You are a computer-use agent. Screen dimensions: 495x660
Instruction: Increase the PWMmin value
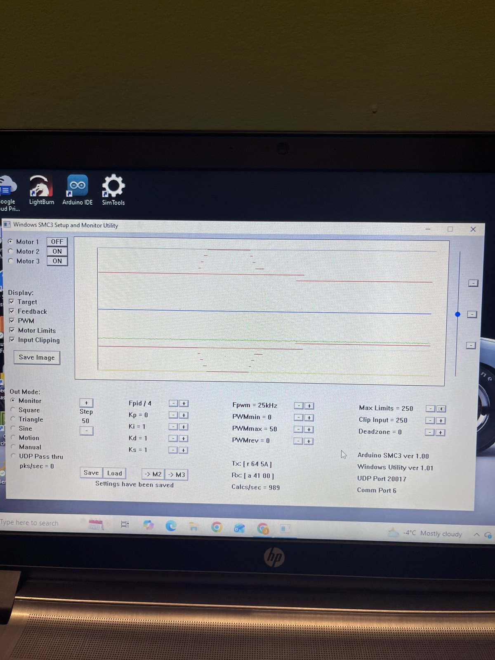pyautogui.click(x=309, y=417)
